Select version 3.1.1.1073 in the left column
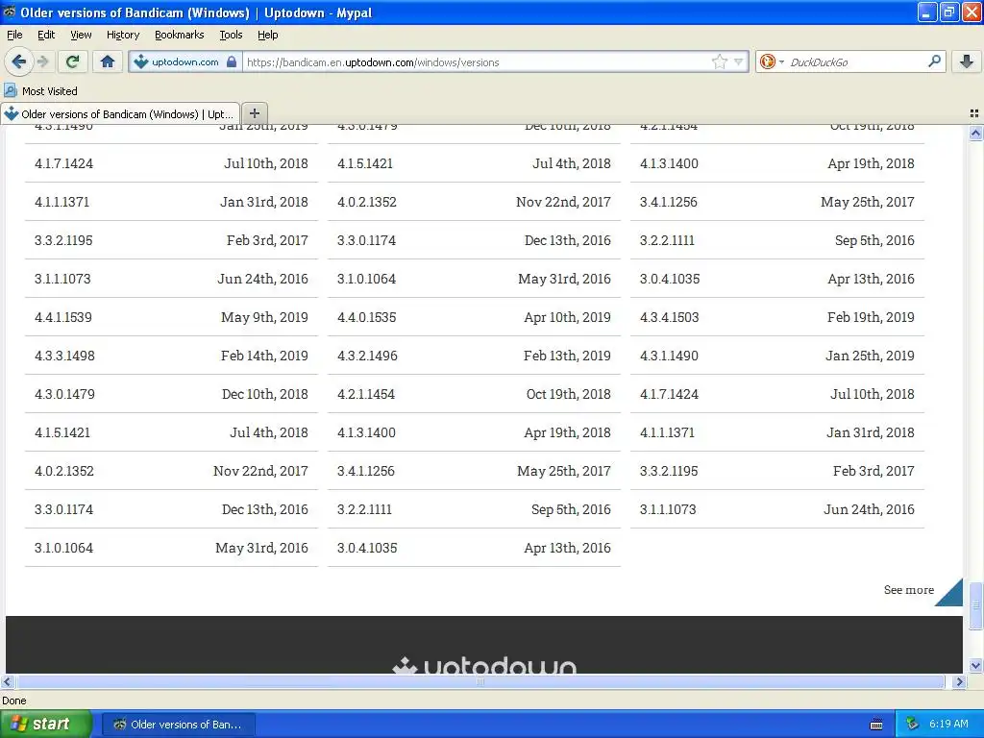 (x=171, y=278)
